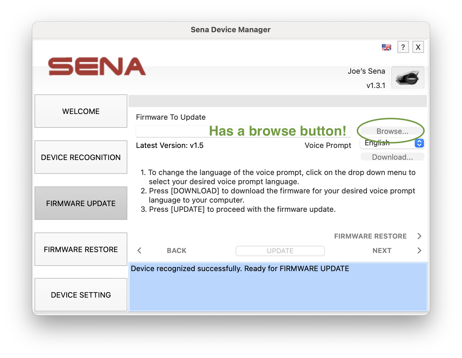Click the Sena headset device image
The height and width of the screenshot is (358, 462).
(x=407, y=78)
